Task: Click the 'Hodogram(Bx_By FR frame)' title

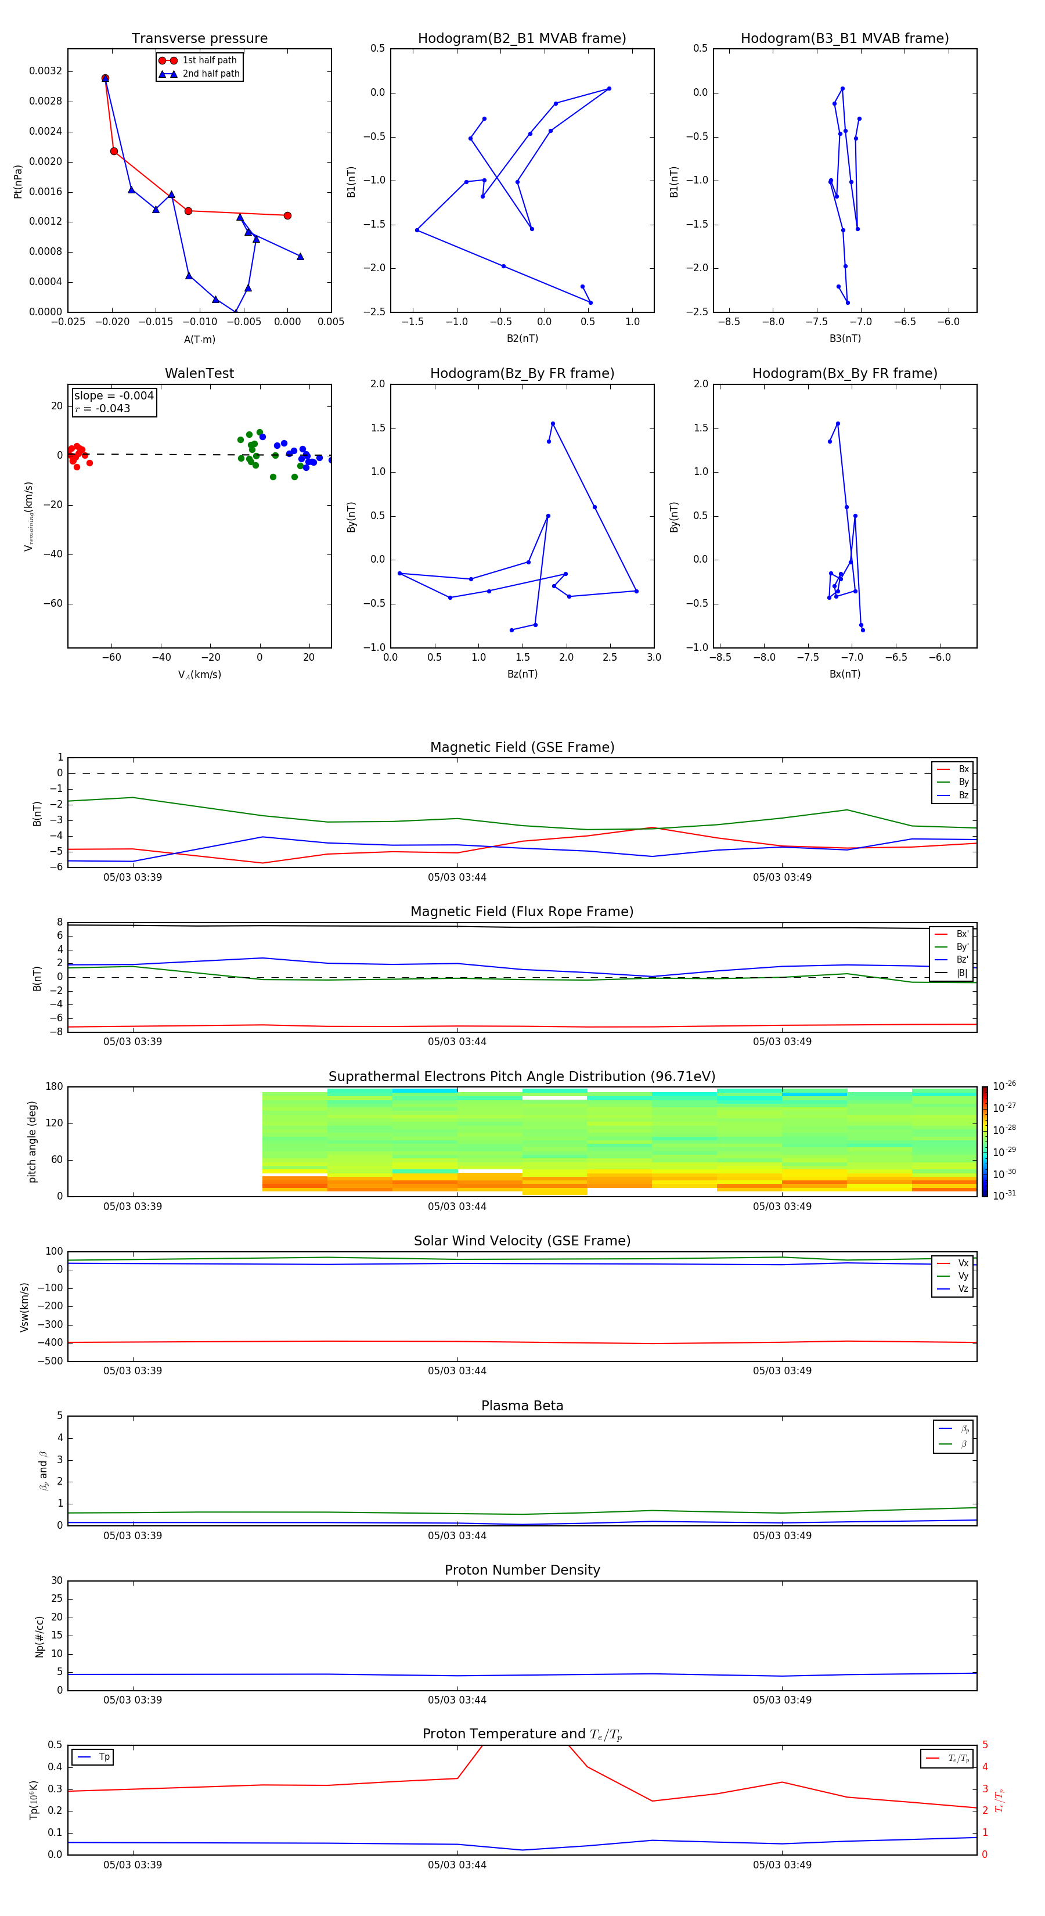Action: pyautogui.click(x=845, y=373)
